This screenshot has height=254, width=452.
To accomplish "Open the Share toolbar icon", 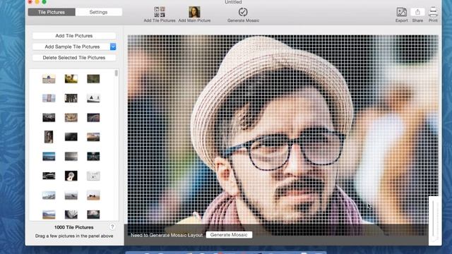I will pos(417,12).
